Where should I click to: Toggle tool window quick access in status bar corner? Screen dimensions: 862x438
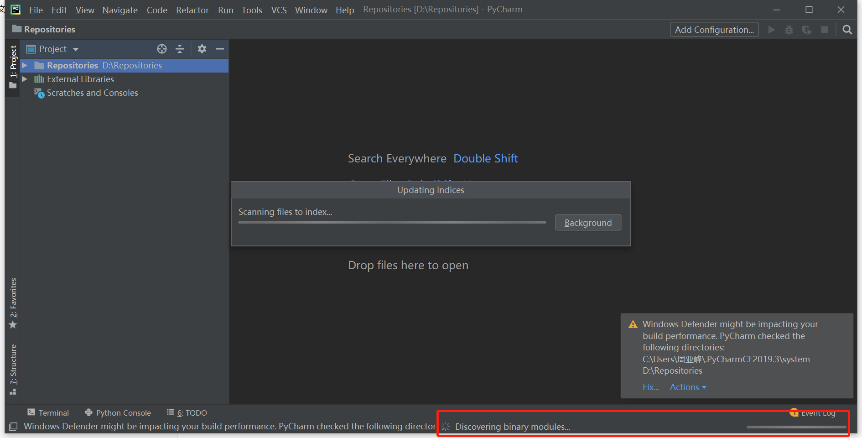tap(13, 427)
